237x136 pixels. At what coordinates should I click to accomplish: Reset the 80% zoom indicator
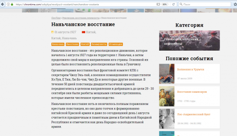pos(164,4)
